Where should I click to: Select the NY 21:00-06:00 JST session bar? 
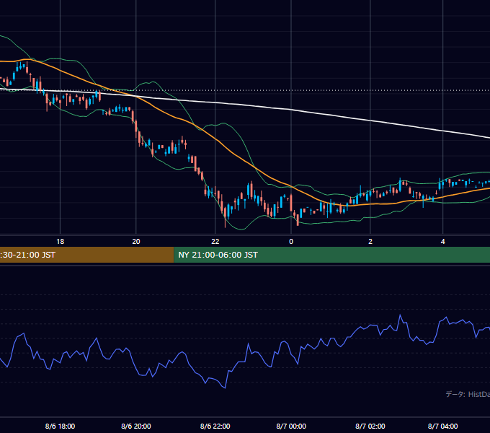click(x=332, y=255)
